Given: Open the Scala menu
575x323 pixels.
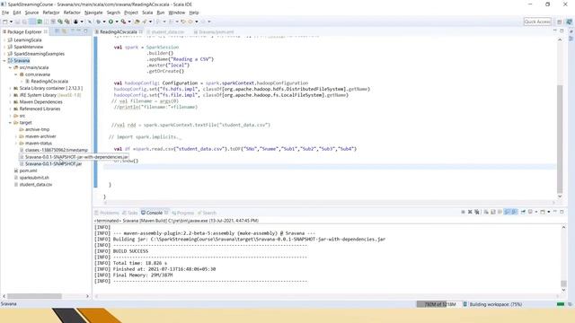Looking at the screenshot, I should click(147, 13).
